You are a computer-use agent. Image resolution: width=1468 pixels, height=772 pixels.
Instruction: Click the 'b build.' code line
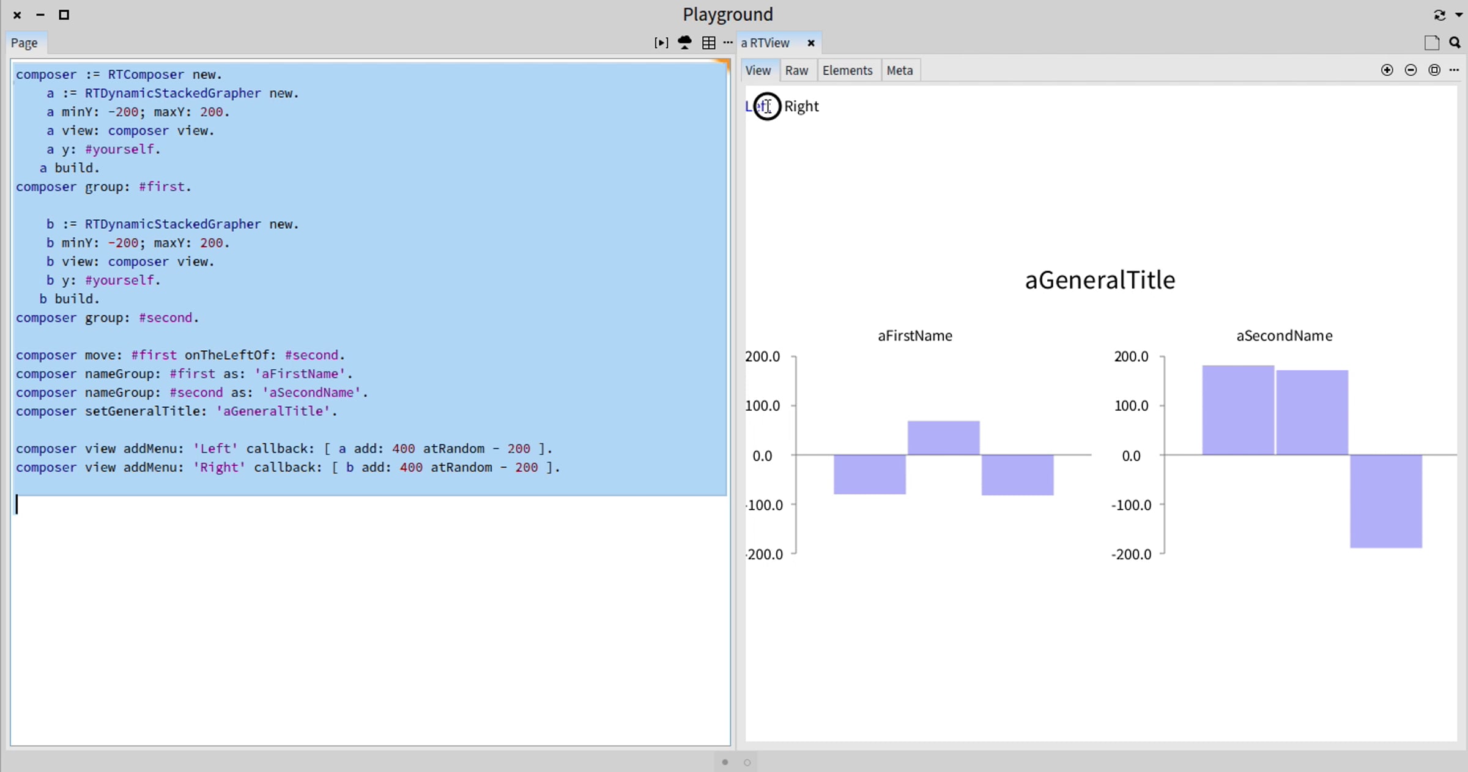[69, 299]
